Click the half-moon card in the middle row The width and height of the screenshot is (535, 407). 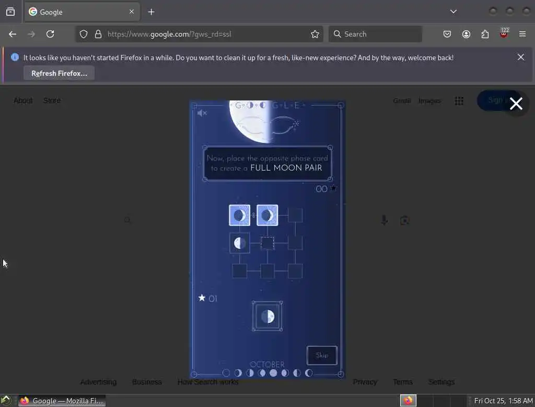tap(239, 243)
